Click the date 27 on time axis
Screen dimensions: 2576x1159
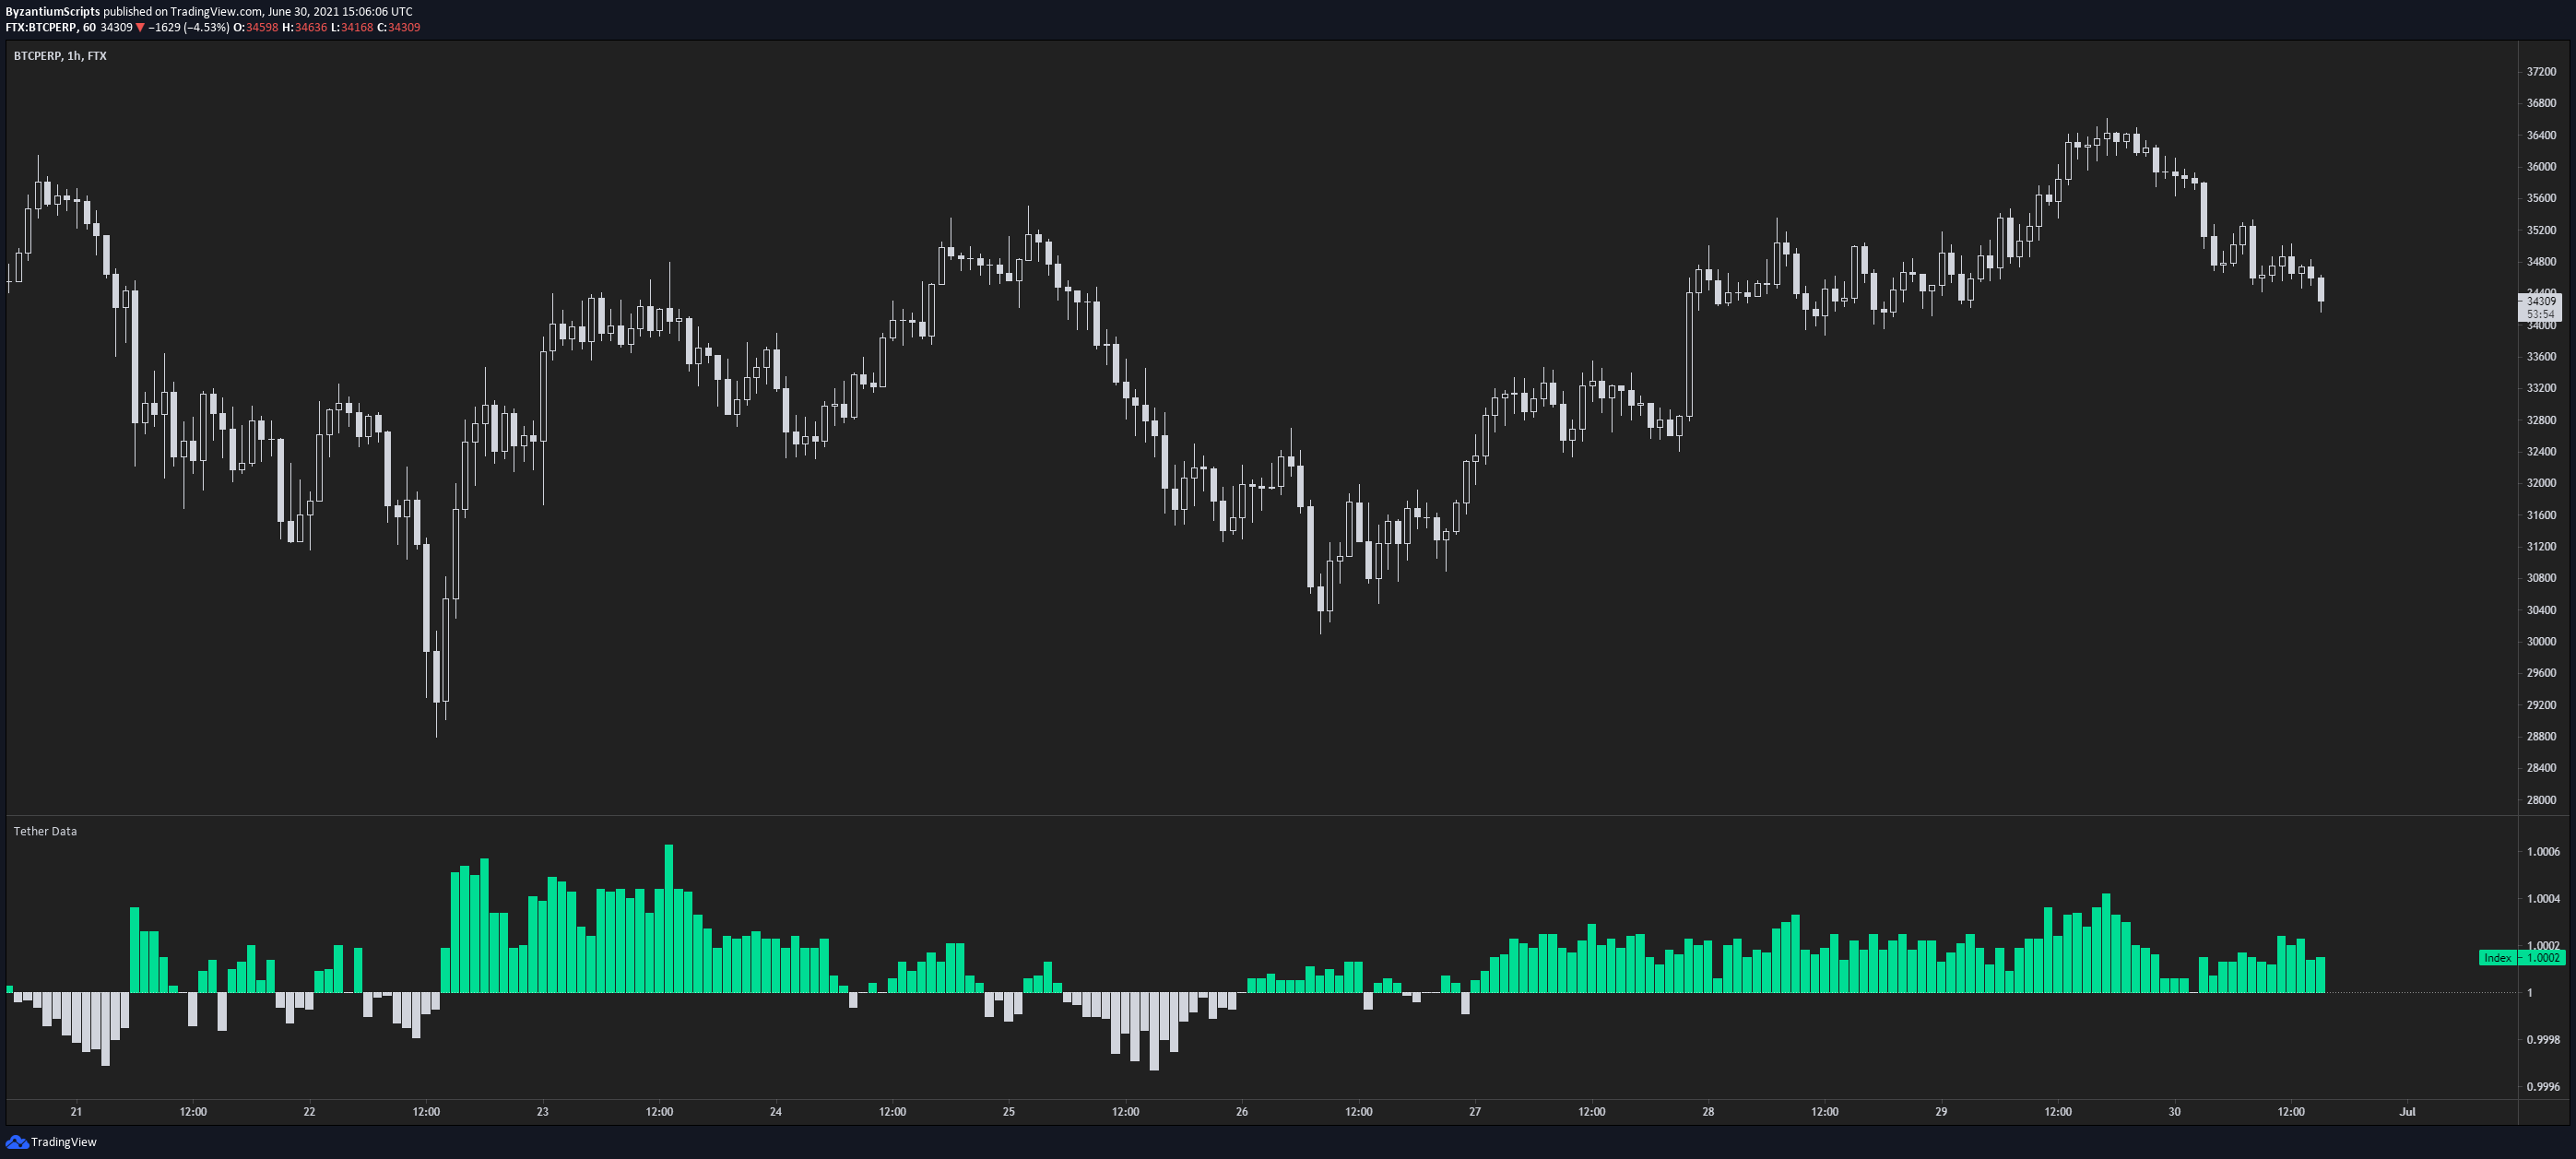coord(1474,1111)
